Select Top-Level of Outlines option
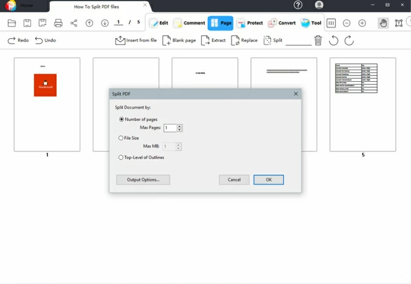Screen dimensions: 411x284 [x=120, y=157]
